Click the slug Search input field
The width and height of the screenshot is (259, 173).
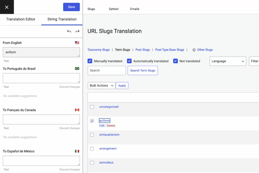107,70
